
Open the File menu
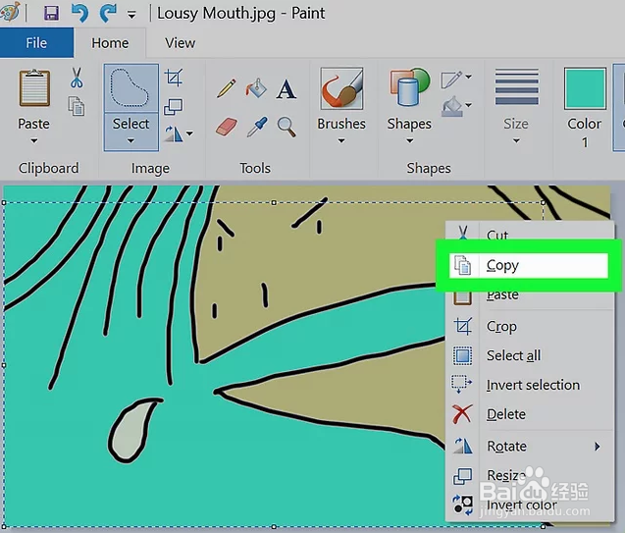[36, 42]
